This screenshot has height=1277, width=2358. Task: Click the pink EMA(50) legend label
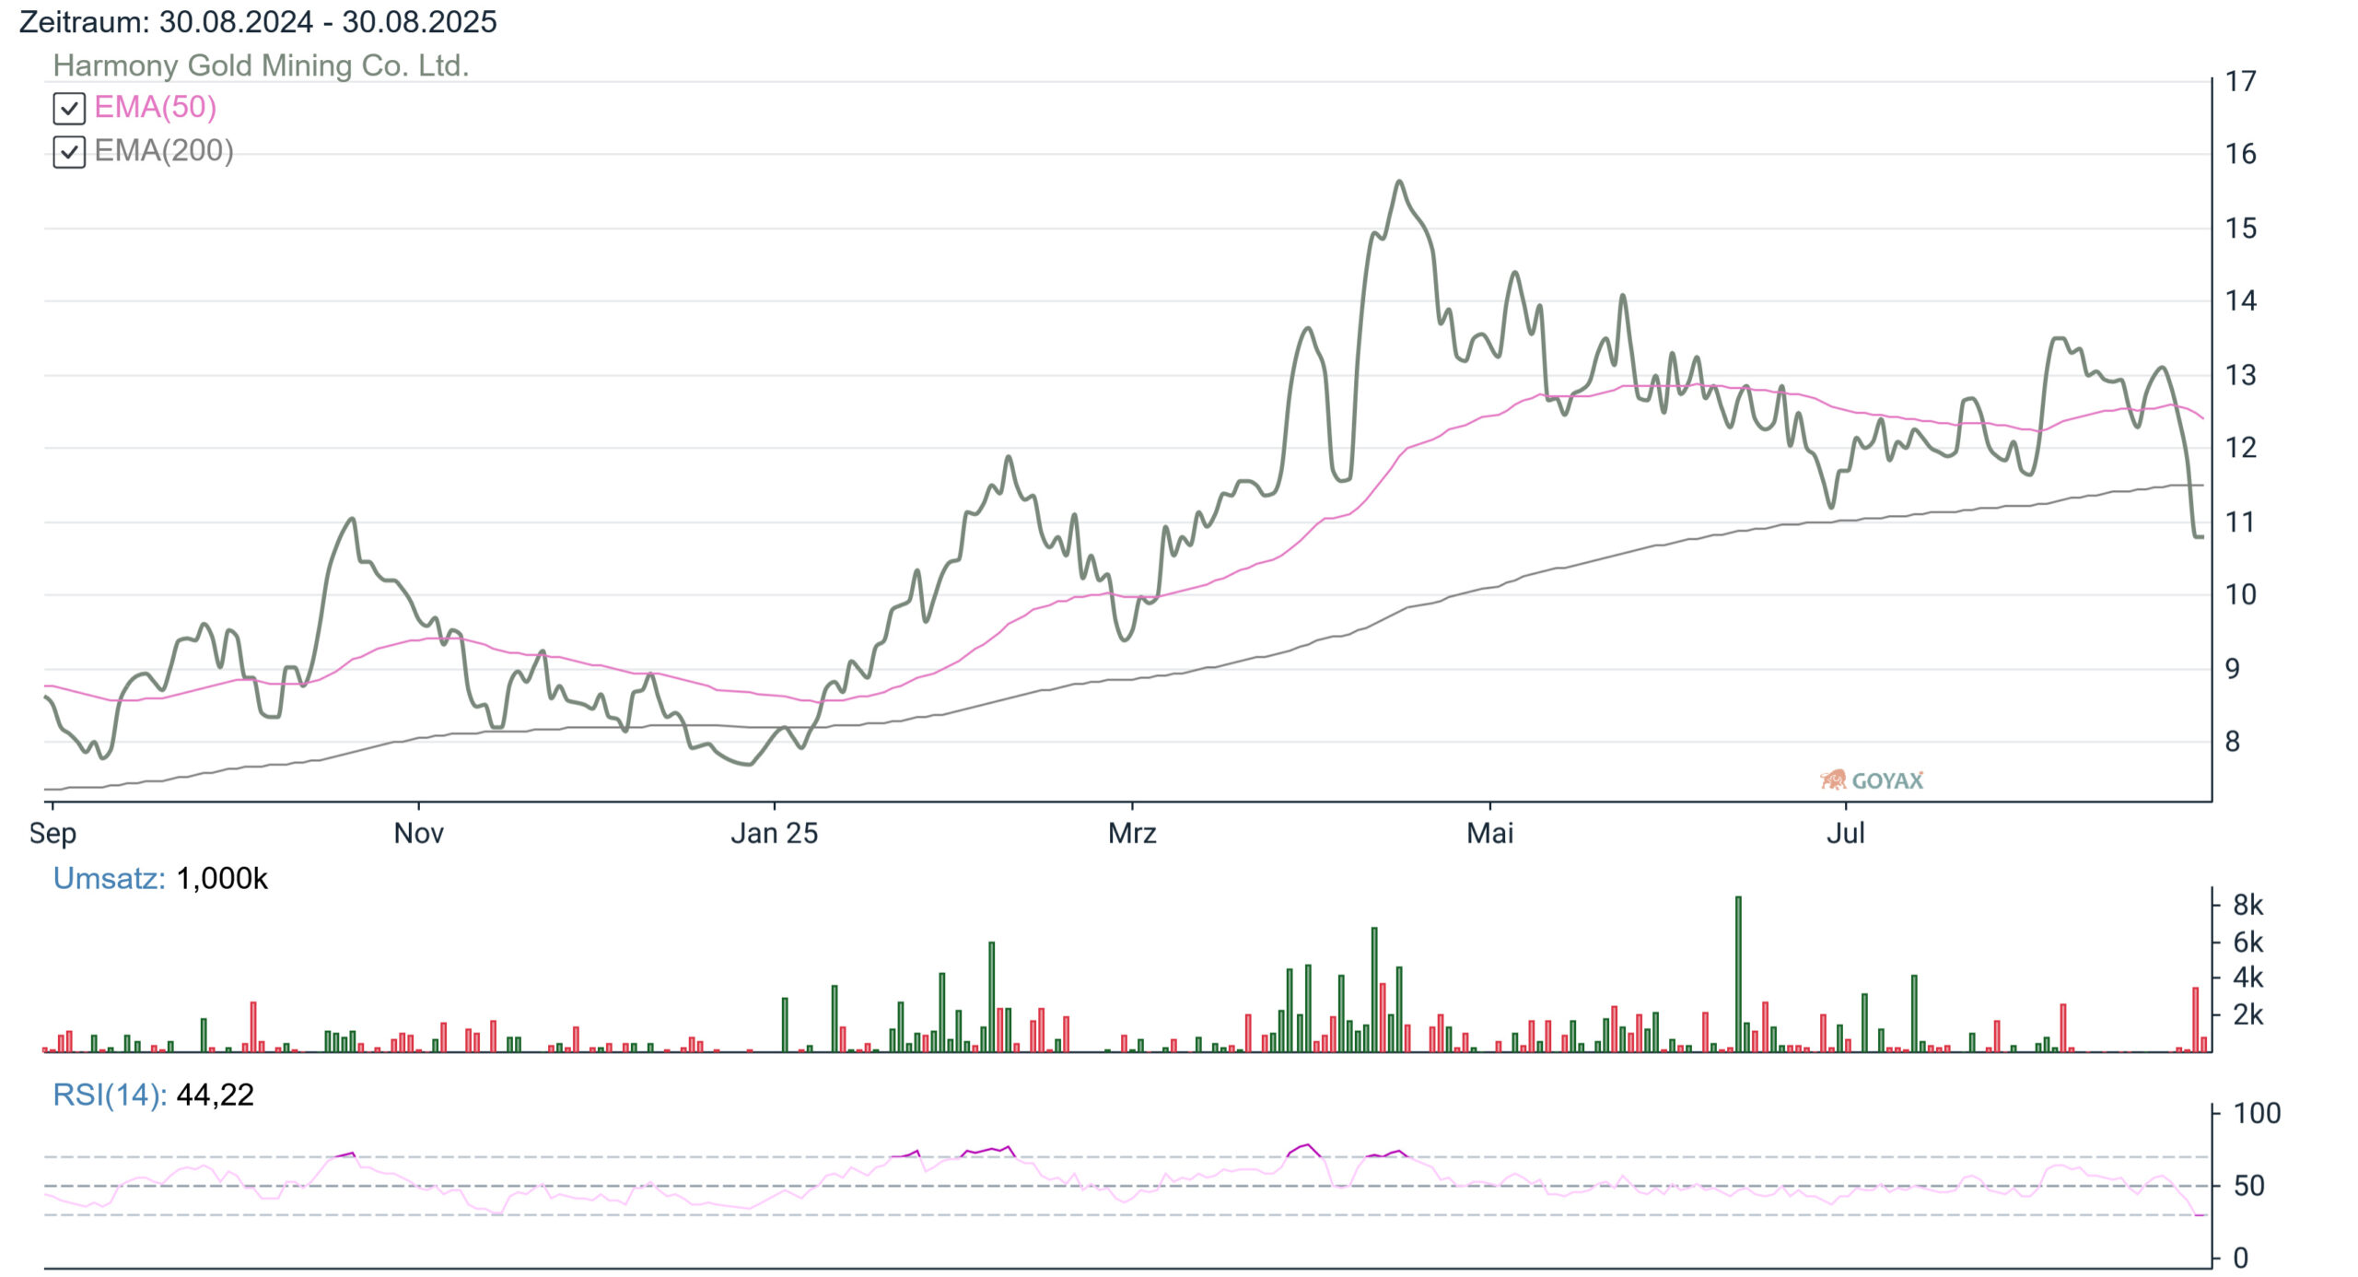(x=156, y=108)
